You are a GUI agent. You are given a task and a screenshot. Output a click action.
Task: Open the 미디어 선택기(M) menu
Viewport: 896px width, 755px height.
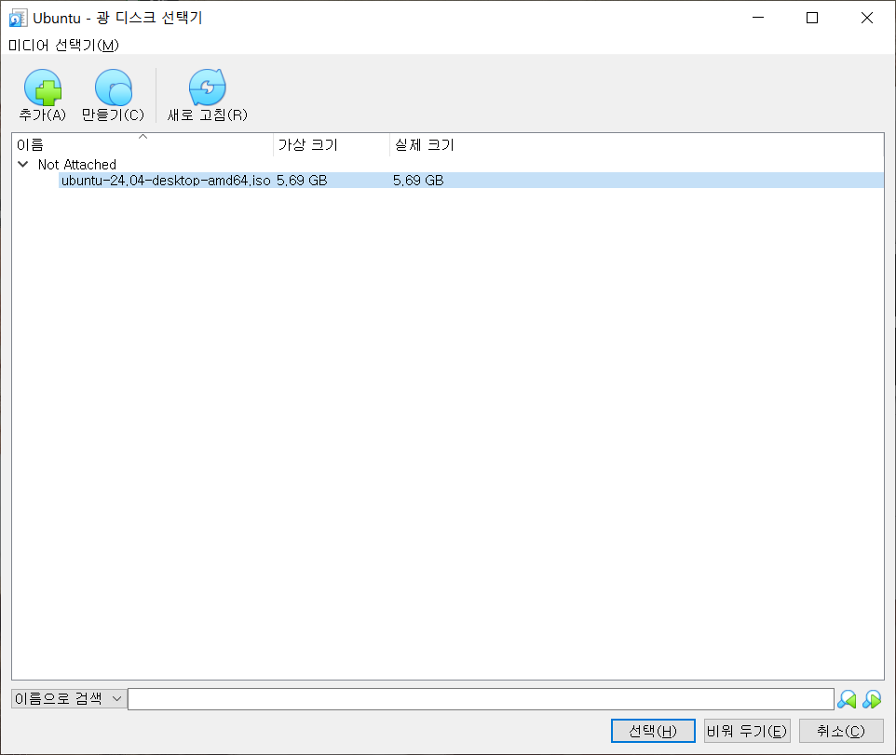[x=63, y=45]
